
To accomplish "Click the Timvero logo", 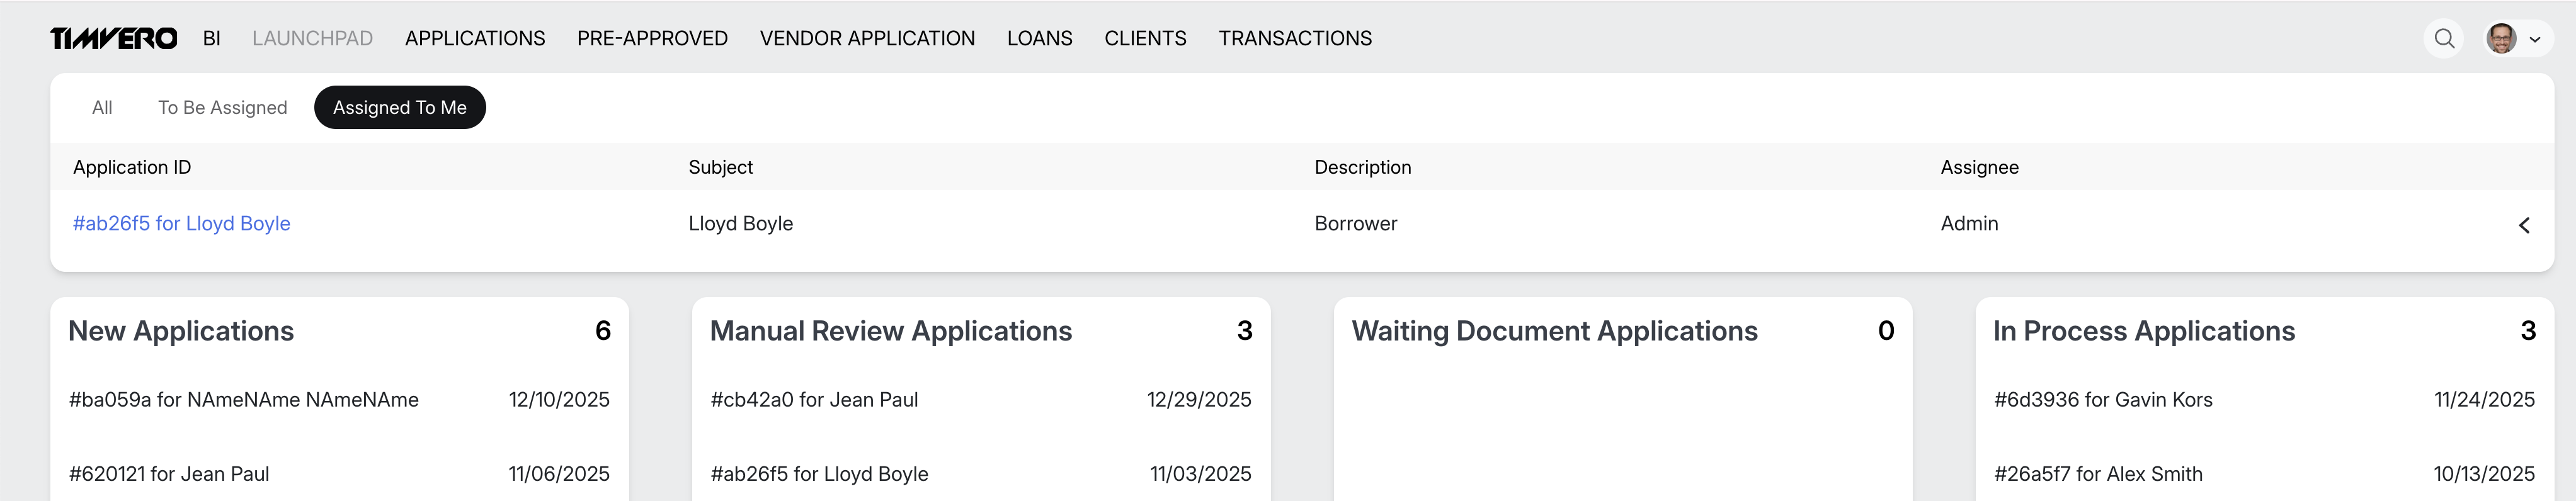I will pyautogui.click(x=113, y=38).
